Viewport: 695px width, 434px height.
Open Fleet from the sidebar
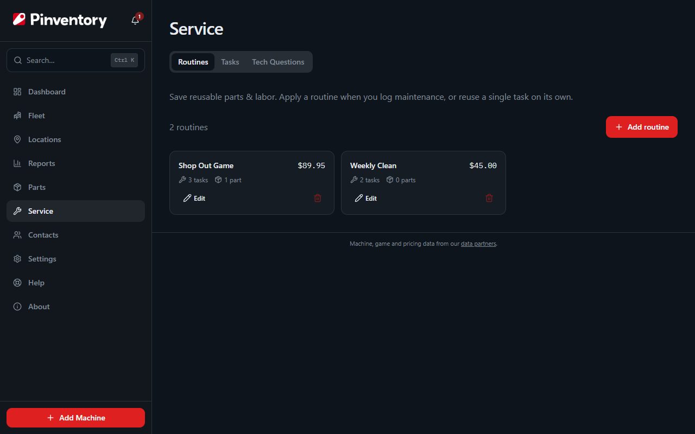point(75,116)
